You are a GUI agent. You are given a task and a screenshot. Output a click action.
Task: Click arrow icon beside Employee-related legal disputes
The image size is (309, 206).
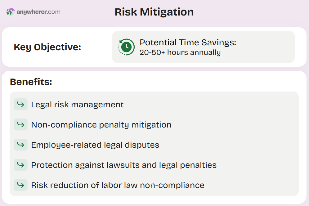[20, 145]
